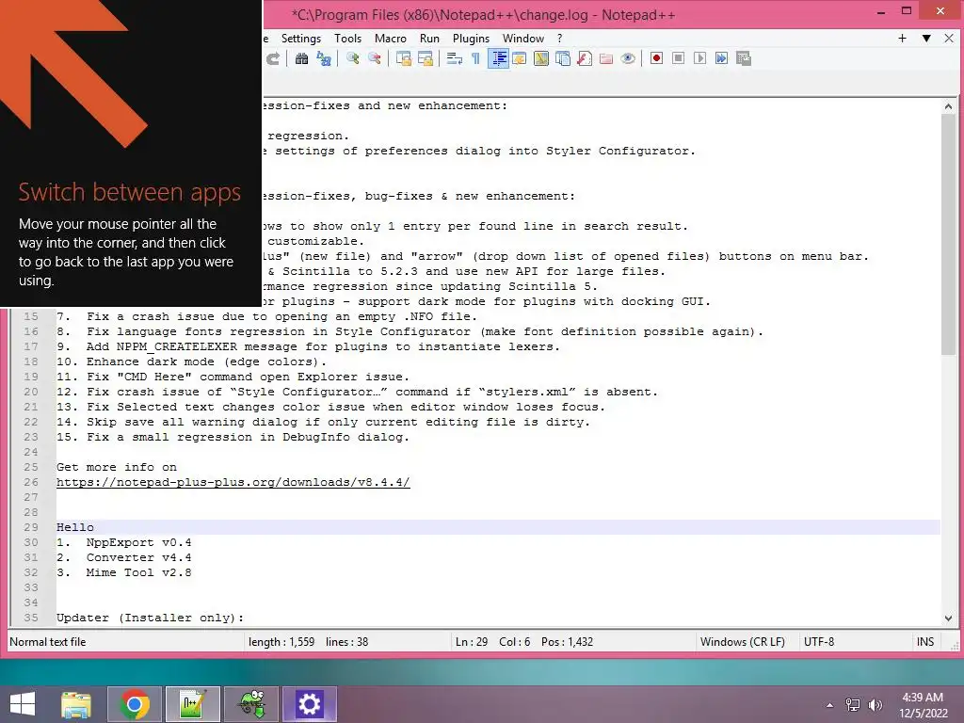Click the 'Updater (Installer only):' line
Screen dimensions: 964x723
point(150,618)
